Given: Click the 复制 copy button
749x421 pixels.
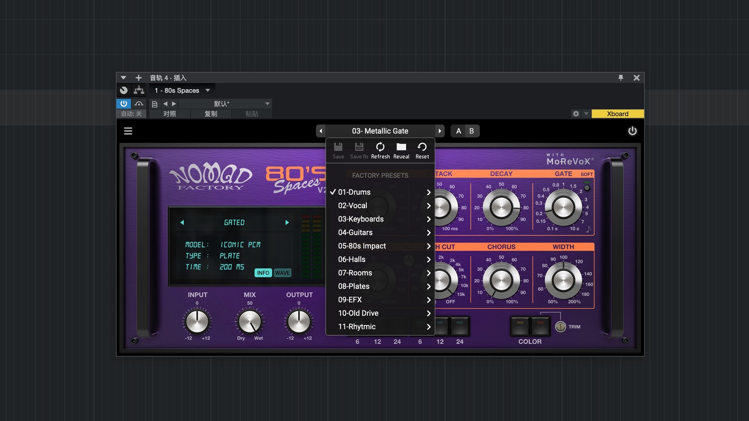Looking at the screenshot, I should tap(211, 114).
